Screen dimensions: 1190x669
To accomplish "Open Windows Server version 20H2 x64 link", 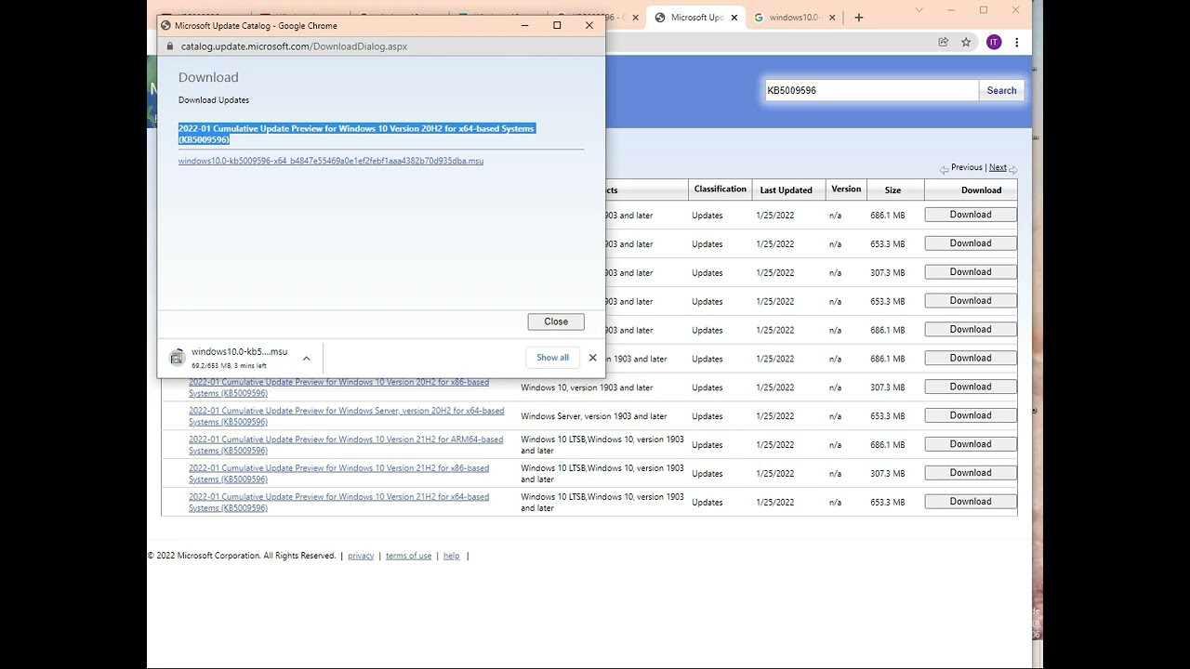I will point(347,416).
